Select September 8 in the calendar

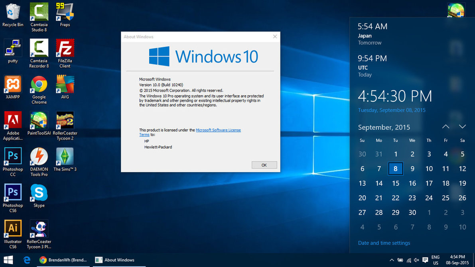(x=395, y=169)
